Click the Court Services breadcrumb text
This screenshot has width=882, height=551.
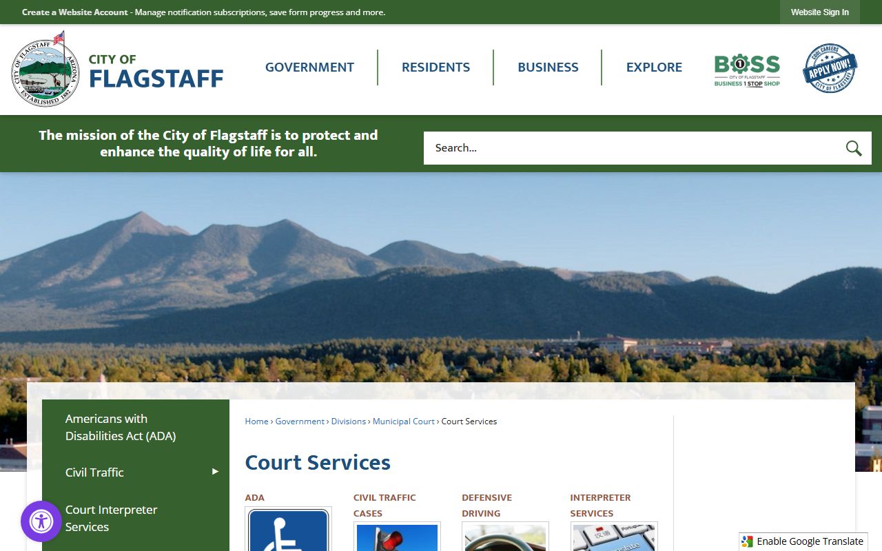[x=469, y=422]
